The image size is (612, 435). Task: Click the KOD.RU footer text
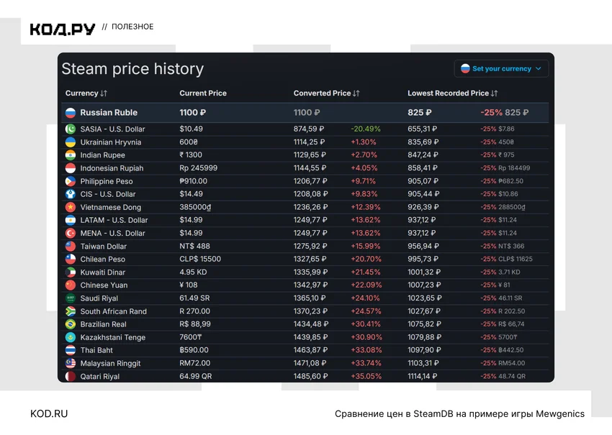pyautogui.click(x=49, y=413)
